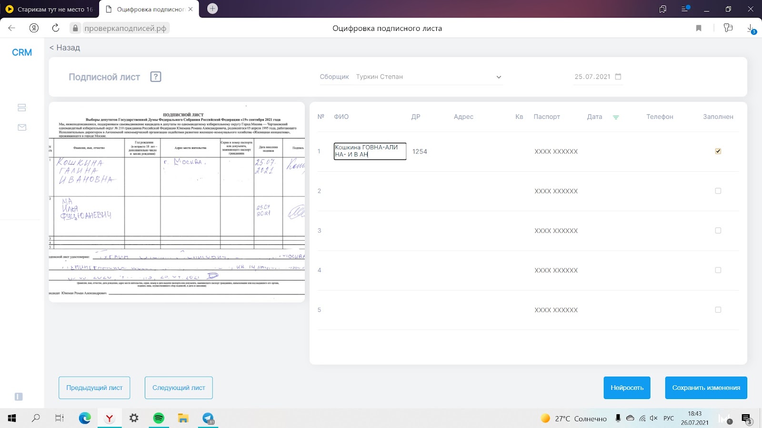Open the File Explorer taskbar icon
Screen dimensions: 762x428
[x=183, y=418]
